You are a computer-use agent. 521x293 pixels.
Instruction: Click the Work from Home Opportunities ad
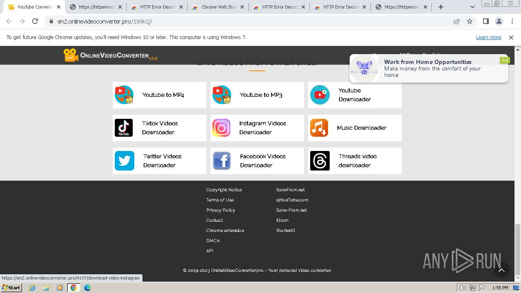tap(429, 68)
